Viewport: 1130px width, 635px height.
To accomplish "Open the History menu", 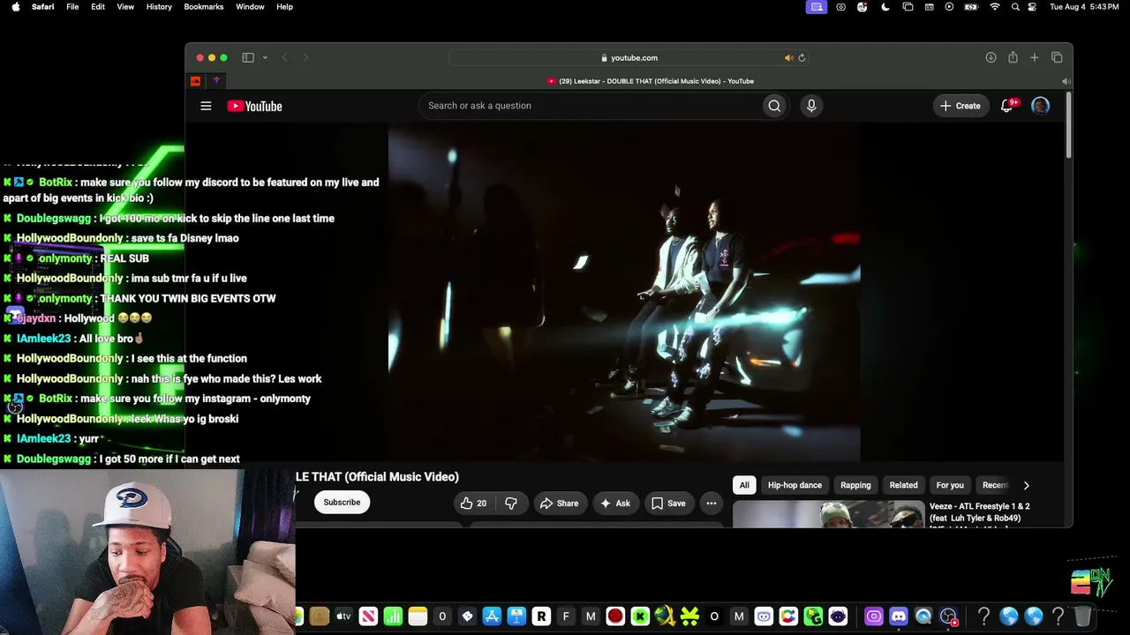I will pos(159,7).
